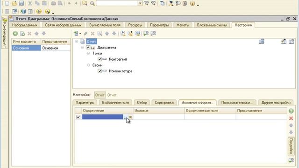Screen dimensions: 299x168
Task: Uncheck the Контрагент checkbox
Action: 100,59
